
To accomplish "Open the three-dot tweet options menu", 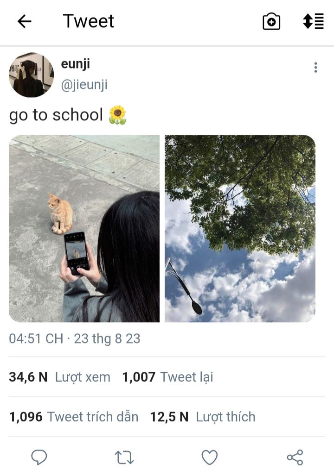I will tap(316, 68).
